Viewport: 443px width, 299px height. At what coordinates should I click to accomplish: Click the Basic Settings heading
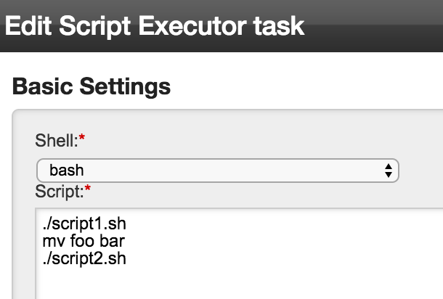pyautogui.click(x=92, y=86)
